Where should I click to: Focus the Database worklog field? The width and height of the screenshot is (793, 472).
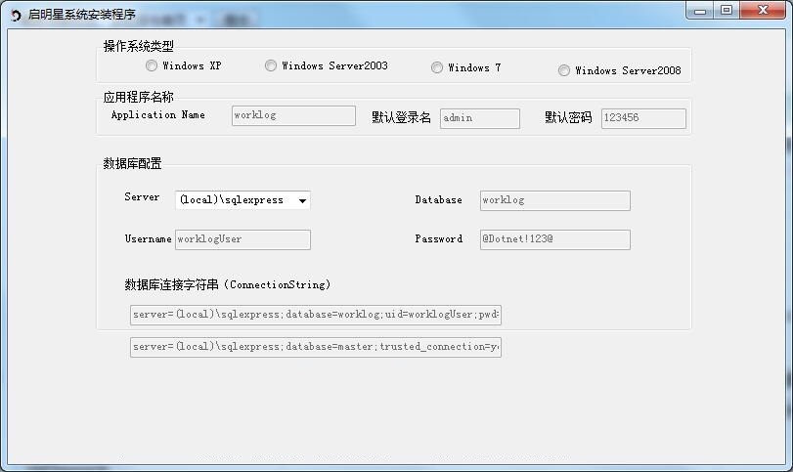pos(555,200)
